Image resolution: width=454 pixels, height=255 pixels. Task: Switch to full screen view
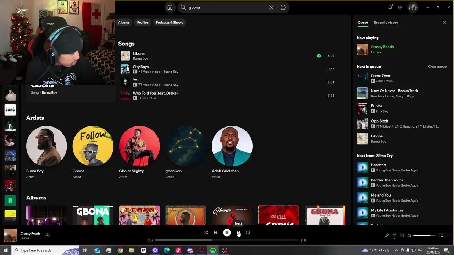click(449, 236)
